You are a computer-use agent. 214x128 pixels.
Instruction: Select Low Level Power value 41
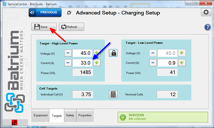[167, 72]
